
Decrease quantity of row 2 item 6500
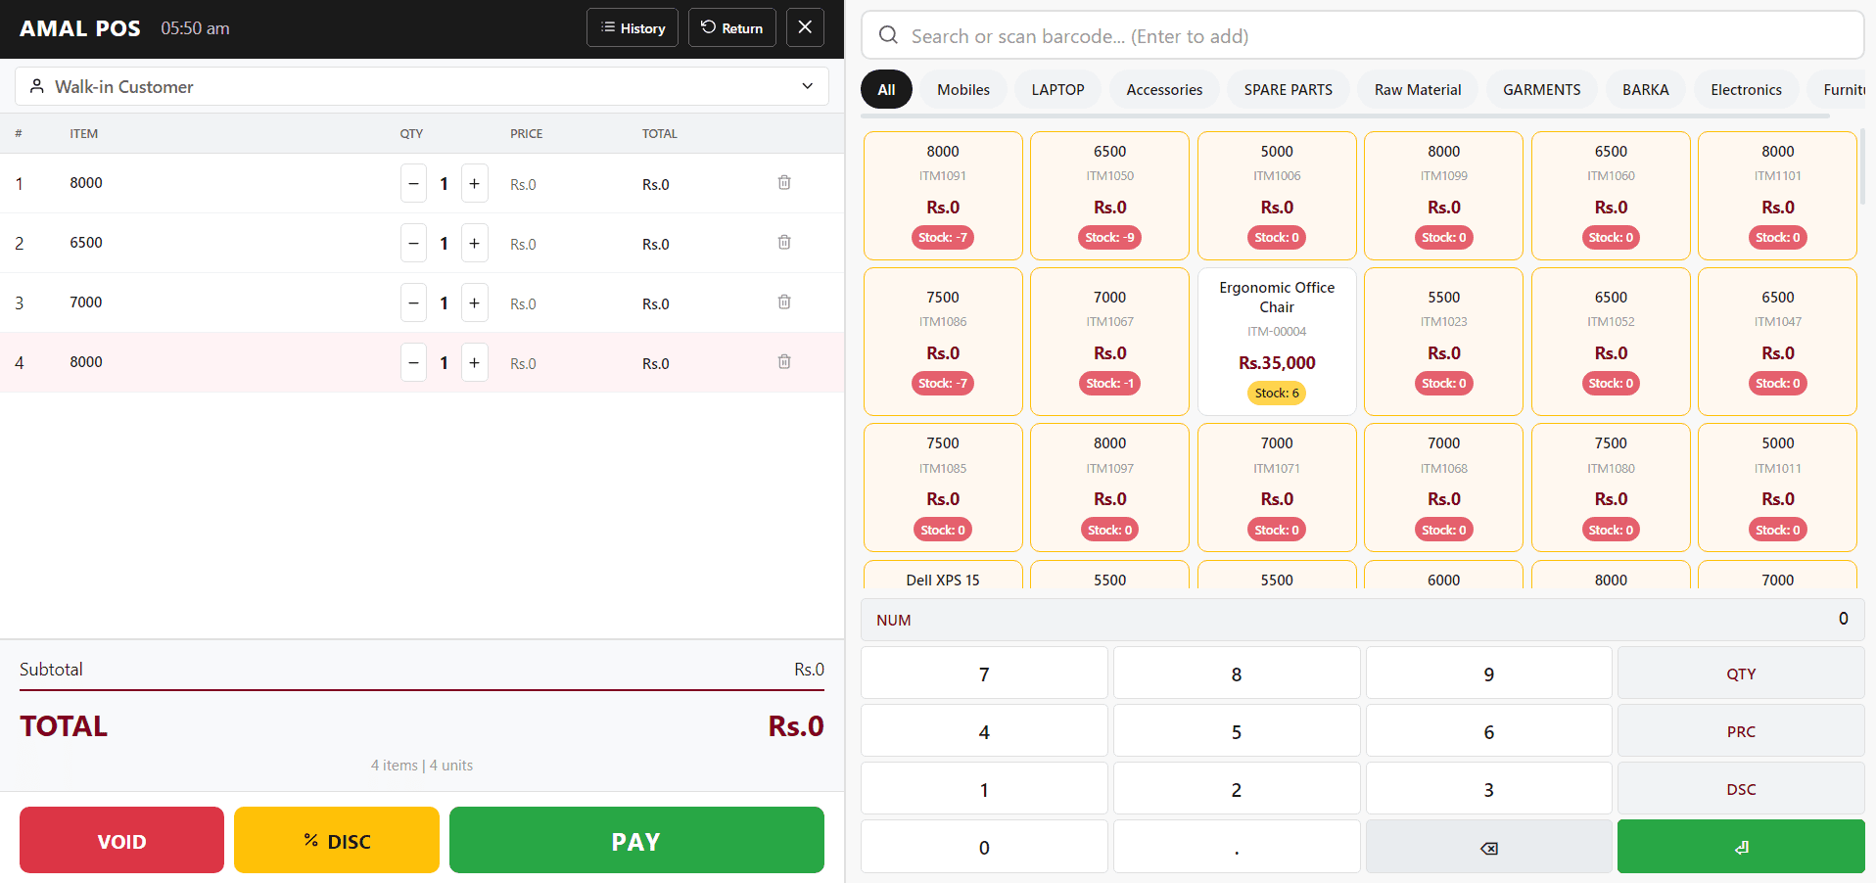click(413, 244)
